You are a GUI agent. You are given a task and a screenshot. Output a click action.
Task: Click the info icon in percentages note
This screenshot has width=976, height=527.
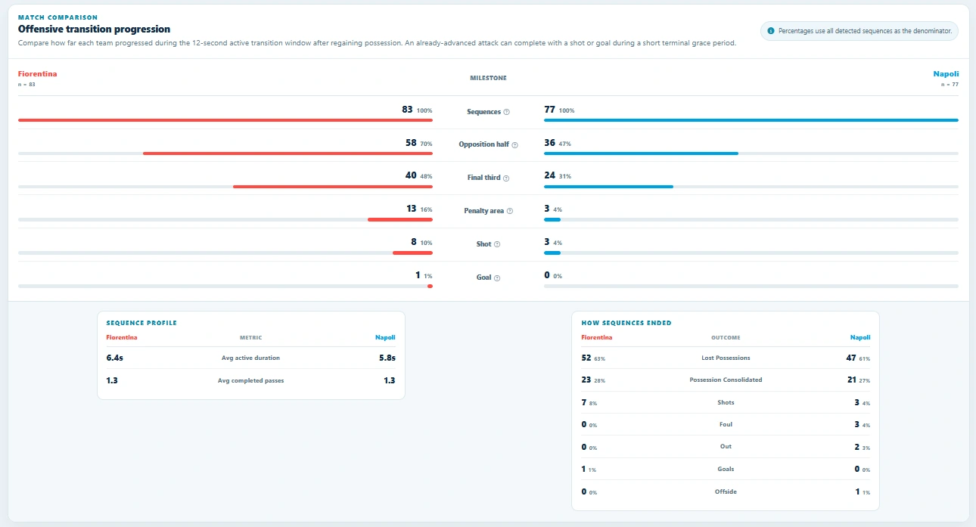[771, 31]
